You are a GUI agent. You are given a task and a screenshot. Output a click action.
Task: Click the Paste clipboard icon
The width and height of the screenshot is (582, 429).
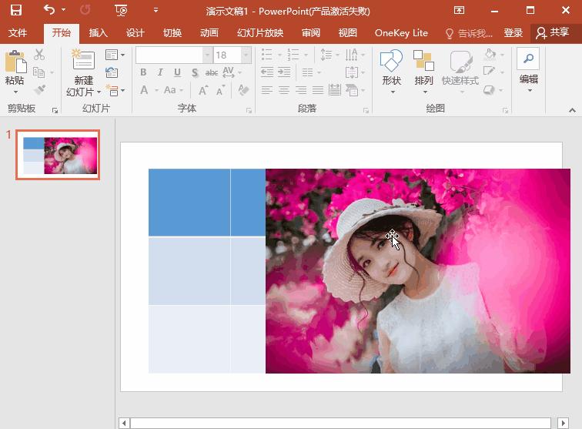point(15,62)
